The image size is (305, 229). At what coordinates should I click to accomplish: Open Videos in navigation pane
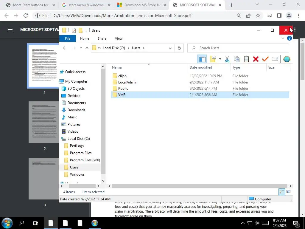click(x=73, y=131)
